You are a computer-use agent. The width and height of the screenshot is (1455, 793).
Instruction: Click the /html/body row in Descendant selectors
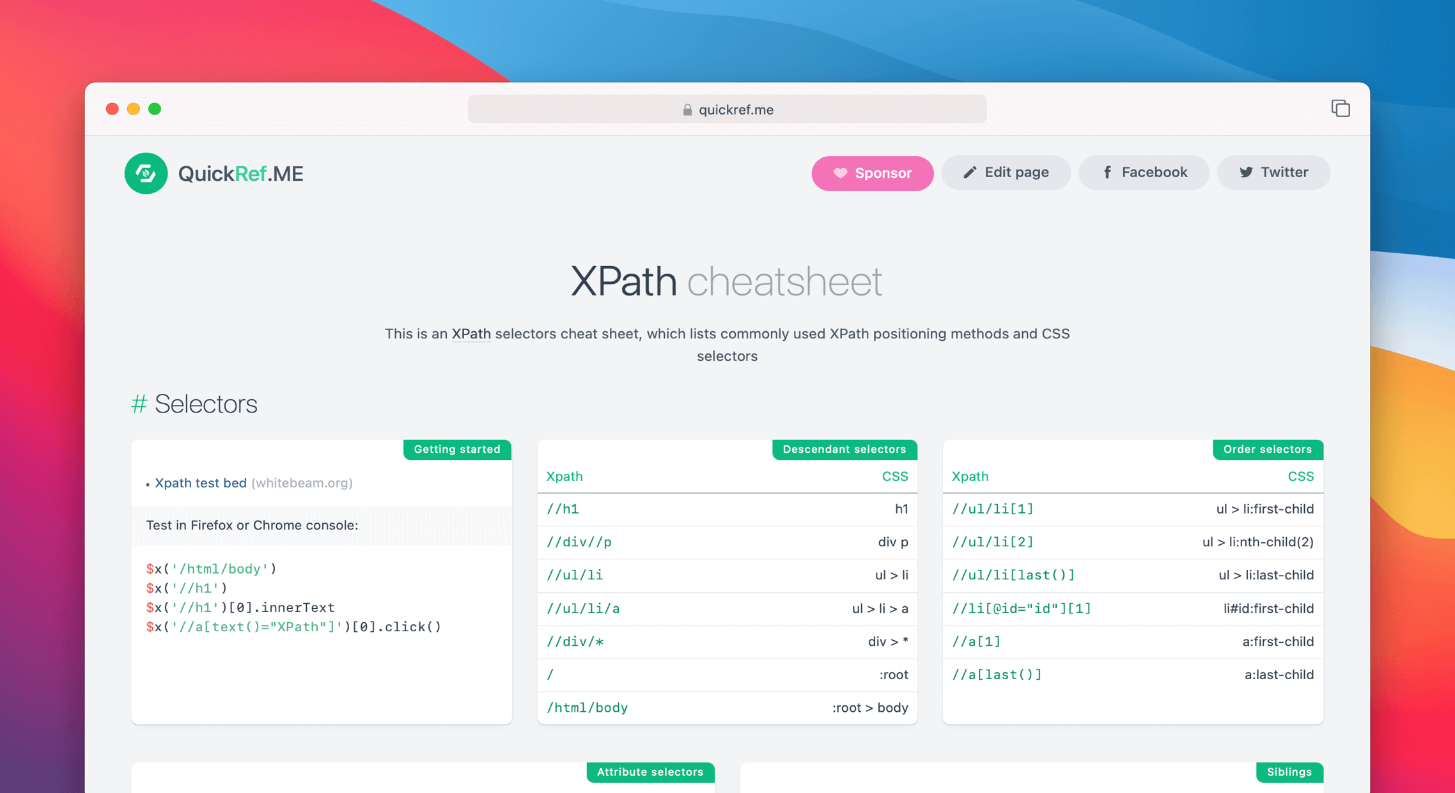[x=587, y=707]
